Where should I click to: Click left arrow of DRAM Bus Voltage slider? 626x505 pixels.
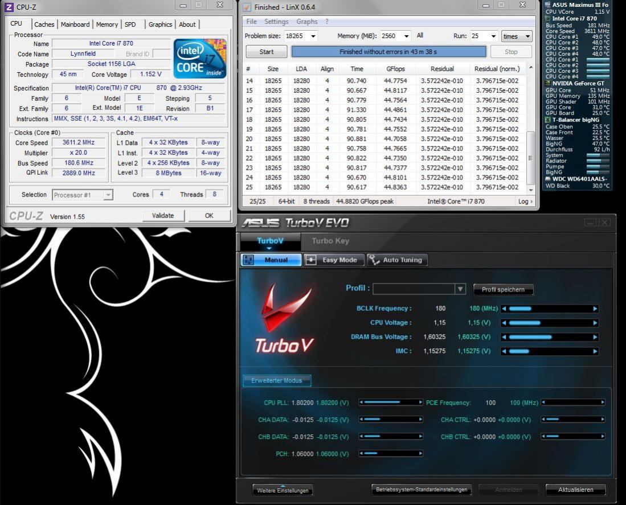tap(504, 337)
